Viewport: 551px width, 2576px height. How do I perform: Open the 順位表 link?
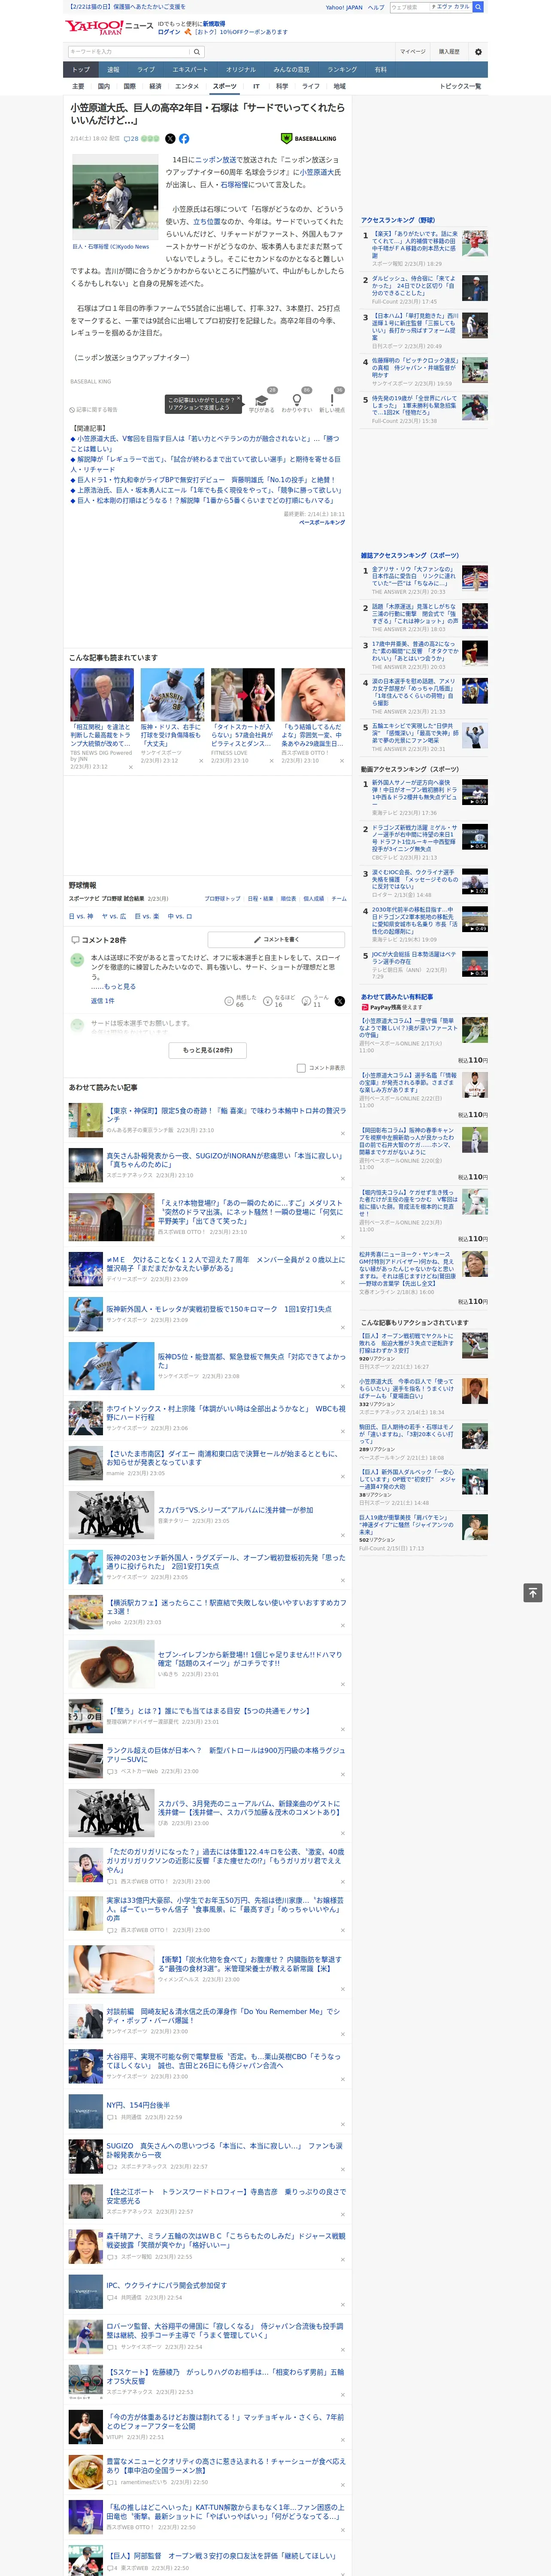tap(288, 899)
